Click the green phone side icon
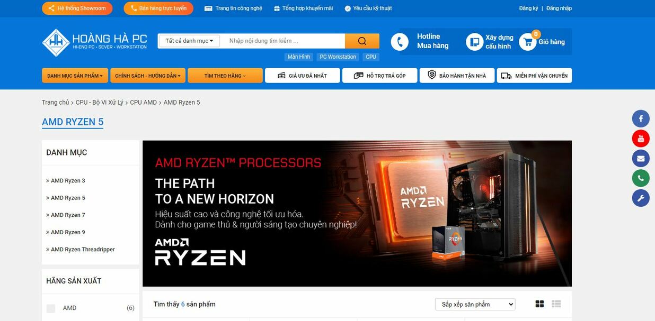The width and height of the screenshot is (655, 321). pyautogui.click(x=641, y=178)
